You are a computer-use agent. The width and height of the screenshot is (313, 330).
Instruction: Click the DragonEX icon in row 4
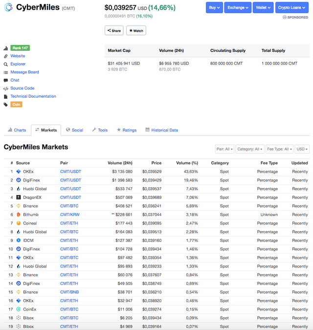tap(19, 198)
